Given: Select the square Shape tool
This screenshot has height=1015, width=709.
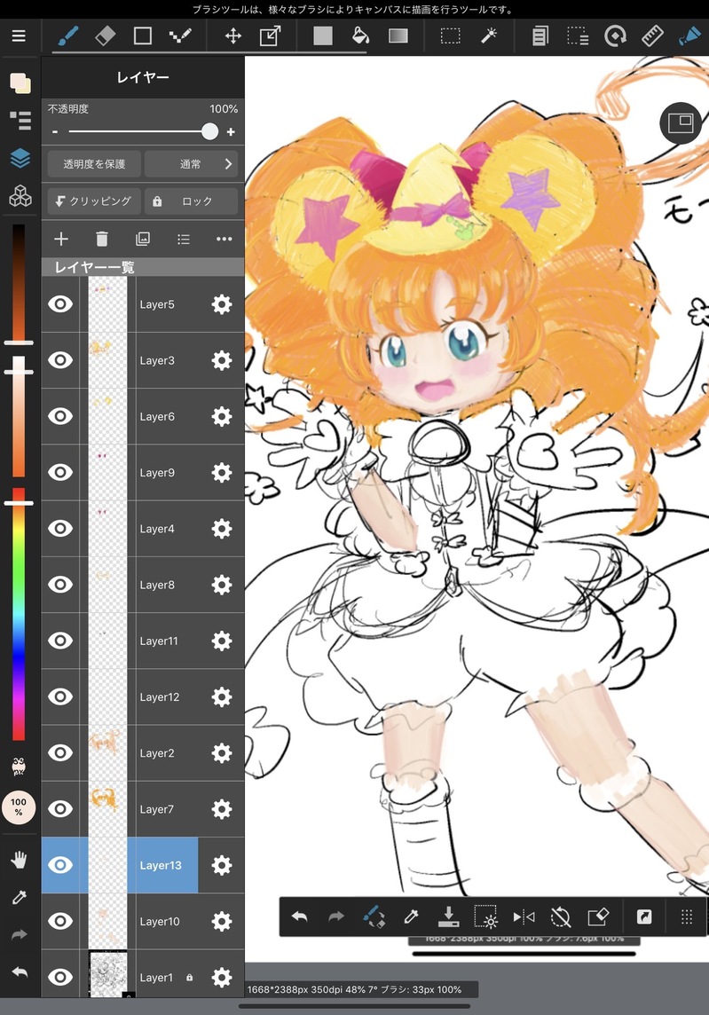Looking at the screenshot, I should (x=143, y=35).
